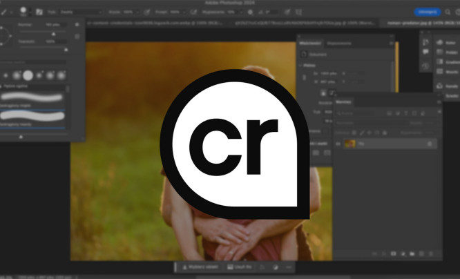Lock image pixels brush icon in Layers
The width and height of the screenshot is (460, 279).
coord(362,133)
